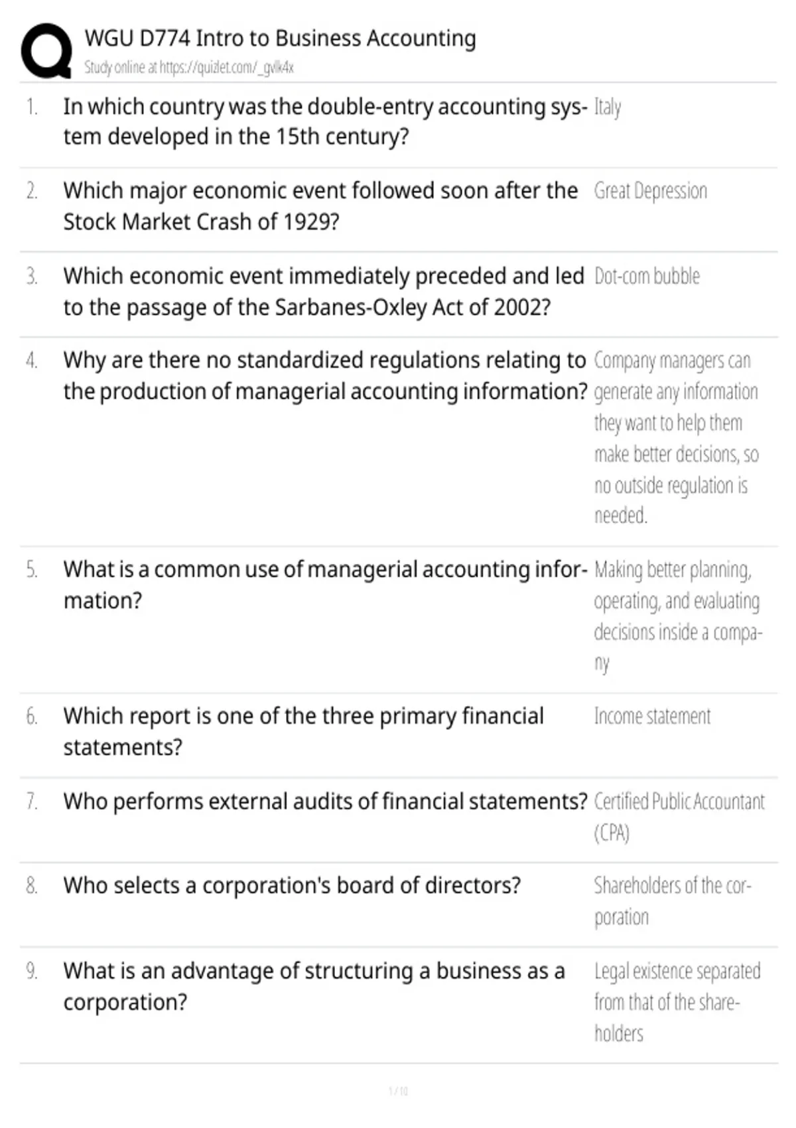
Task: Click the page number indicator at bottom
Action: tap(398, 1092)
